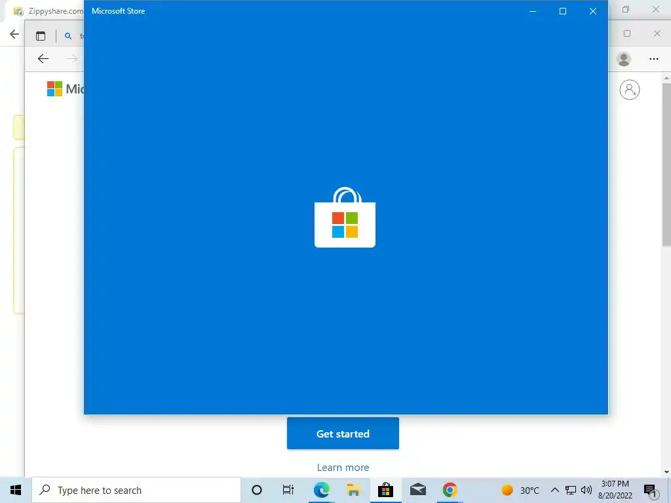Click Get started button on web page
The image size is (671, 503).
tap(343, 434)
